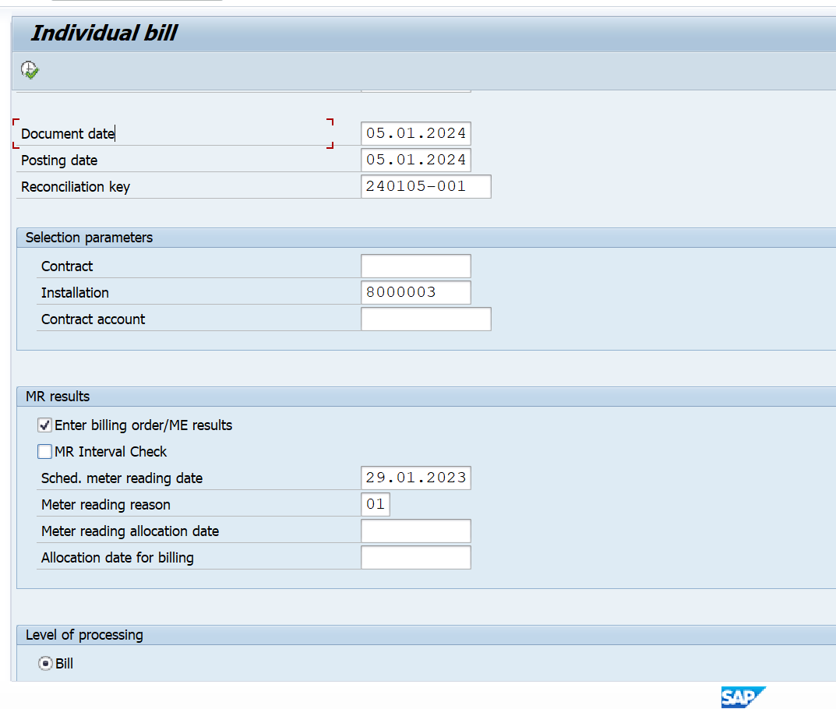Click the Level of processing group header

pyautogui.click(x=84, y=635)
